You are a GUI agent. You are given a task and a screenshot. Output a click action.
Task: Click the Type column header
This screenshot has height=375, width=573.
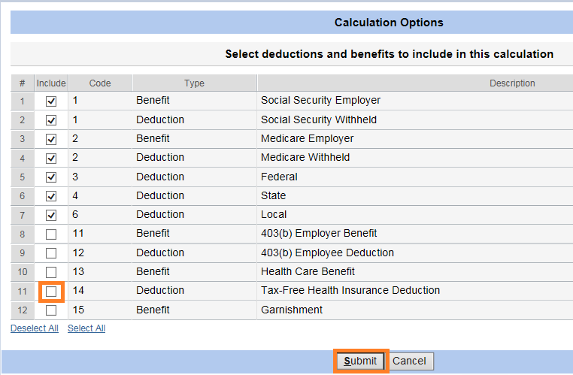click(195, 83)
